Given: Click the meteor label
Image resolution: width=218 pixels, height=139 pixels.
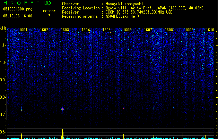Looking at the screenshot, I should coord(49,11).
